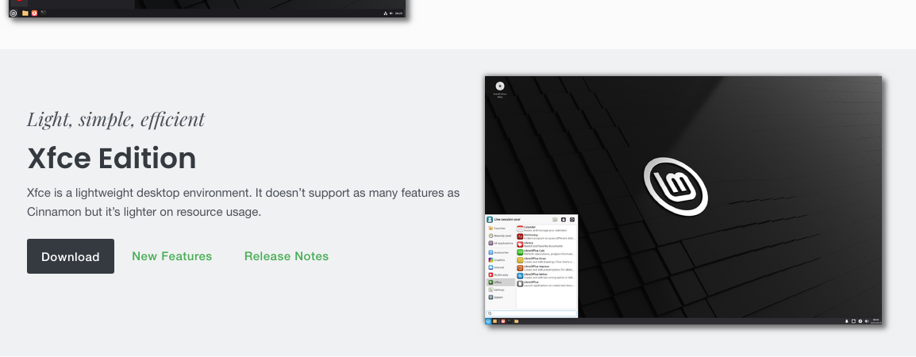Viewport: 916px width, 357px height.
Task: Click the Xfce Edition heading text
Action: click(112, 159)
